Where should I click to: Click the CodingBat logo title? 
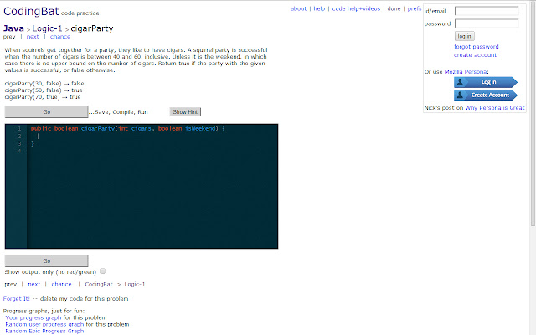pos(31,11)
